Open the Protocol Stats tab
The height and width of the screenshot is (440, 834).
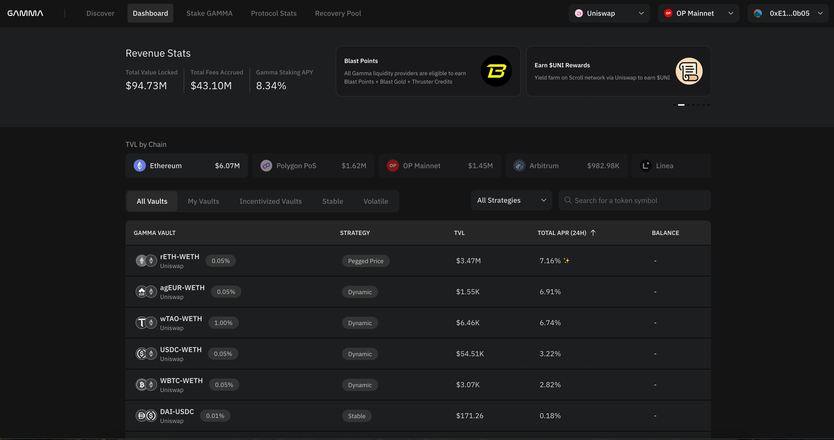tap(274, 13)
